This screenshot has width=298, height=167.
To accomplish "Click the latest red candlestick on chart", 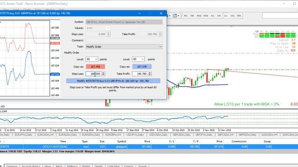I will [x=228, y=70].
